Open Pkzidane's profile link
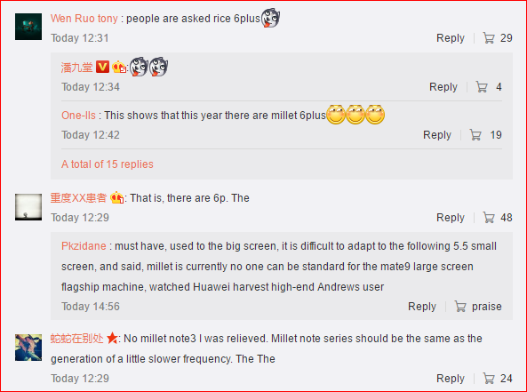 (84, 246)
